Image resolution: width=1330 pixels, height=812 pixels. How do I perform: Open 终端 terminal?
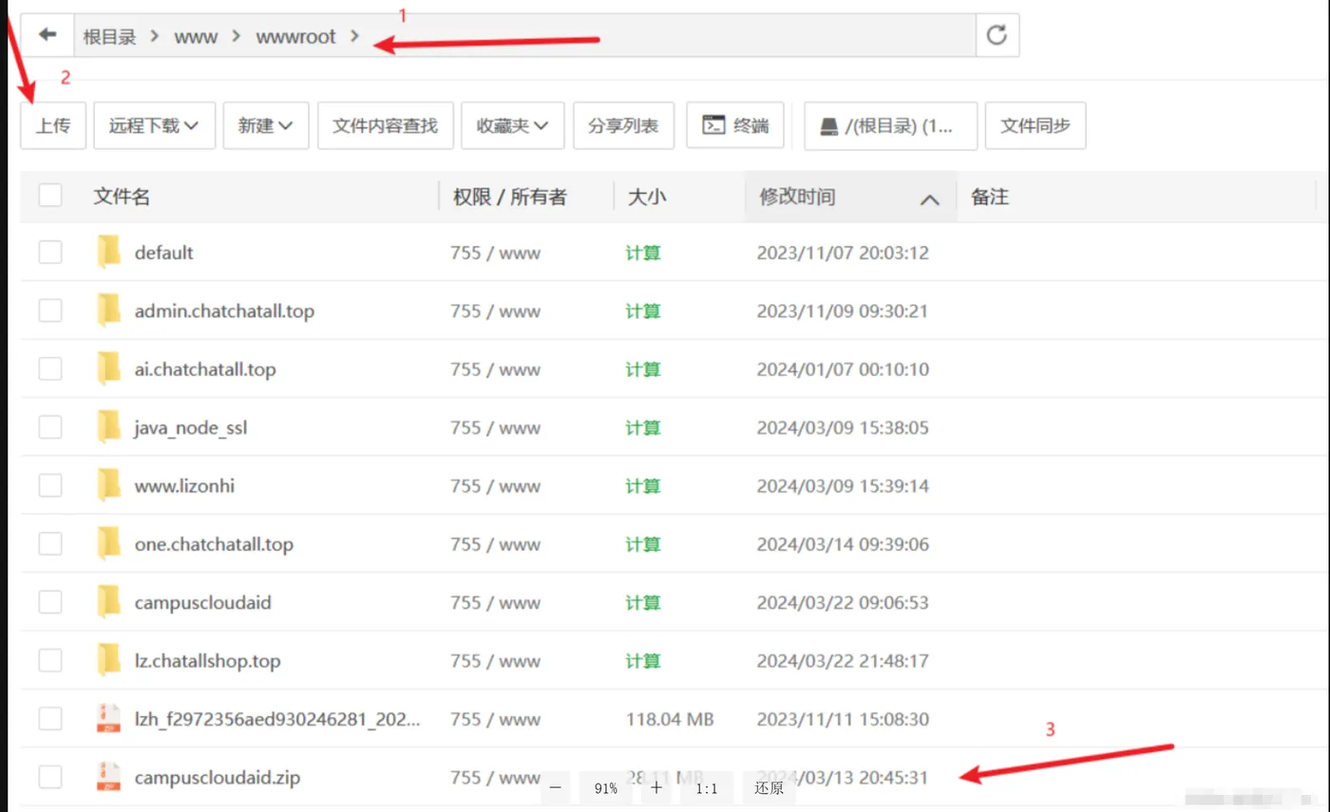(735, 125)
